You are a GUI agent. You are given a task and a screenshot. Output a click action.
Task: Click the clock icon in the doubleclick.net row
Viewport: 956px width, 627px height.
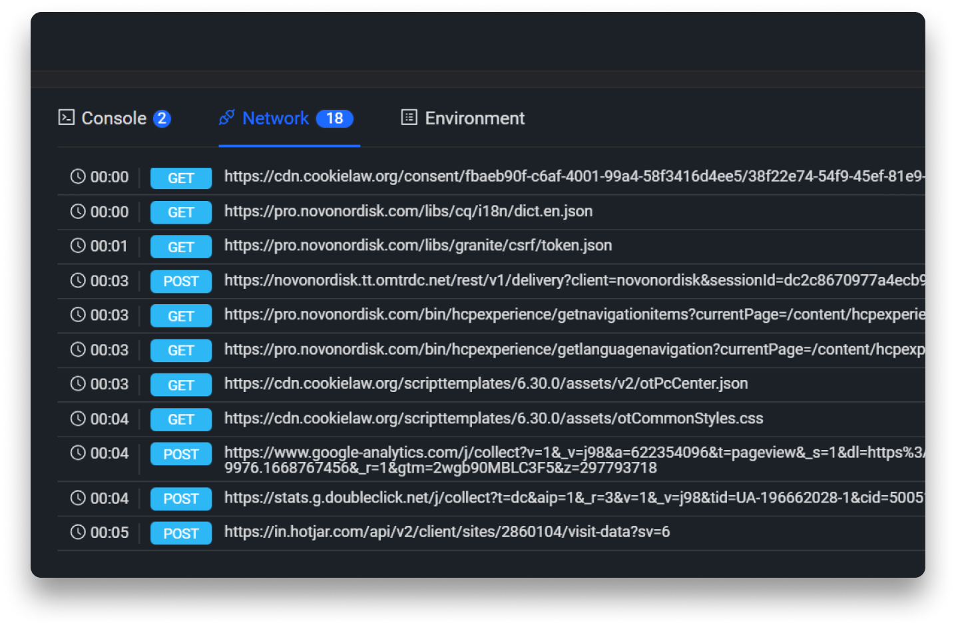click(x=78, y=498)
